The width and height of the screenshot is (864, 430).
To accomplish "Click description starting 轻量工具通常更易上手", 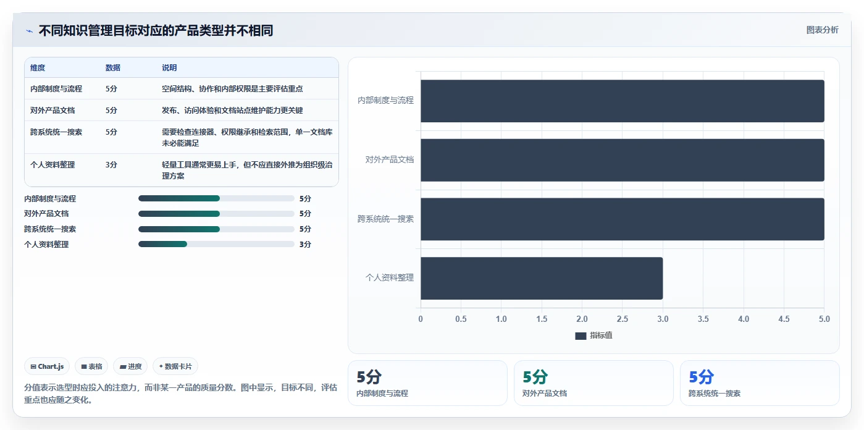I will pyautogui.click(x=247, y=171).
